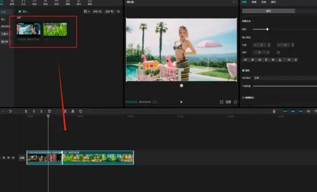
Task: Adjust the Opacity slider
Action: 285,86
